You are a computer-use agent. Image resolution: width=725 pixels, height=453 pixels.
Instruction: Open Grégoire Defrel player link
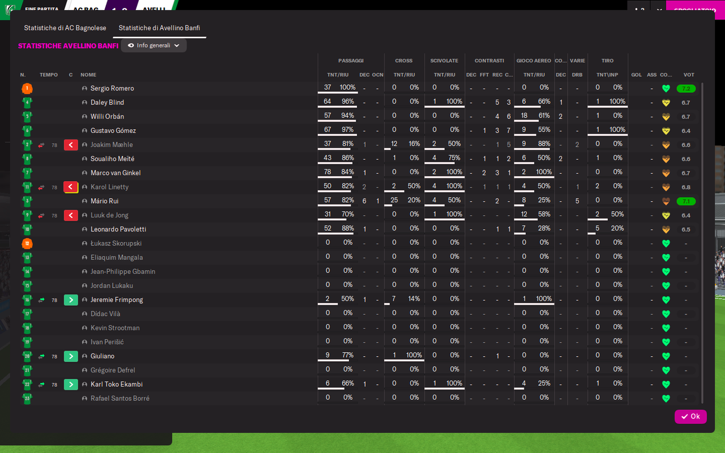tap(113, 370)
